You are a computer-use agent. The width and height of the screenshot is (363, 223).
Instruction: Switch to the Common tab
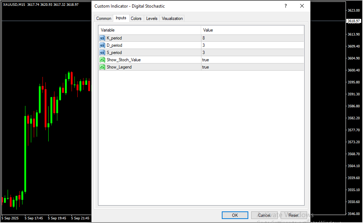point(104,18)
